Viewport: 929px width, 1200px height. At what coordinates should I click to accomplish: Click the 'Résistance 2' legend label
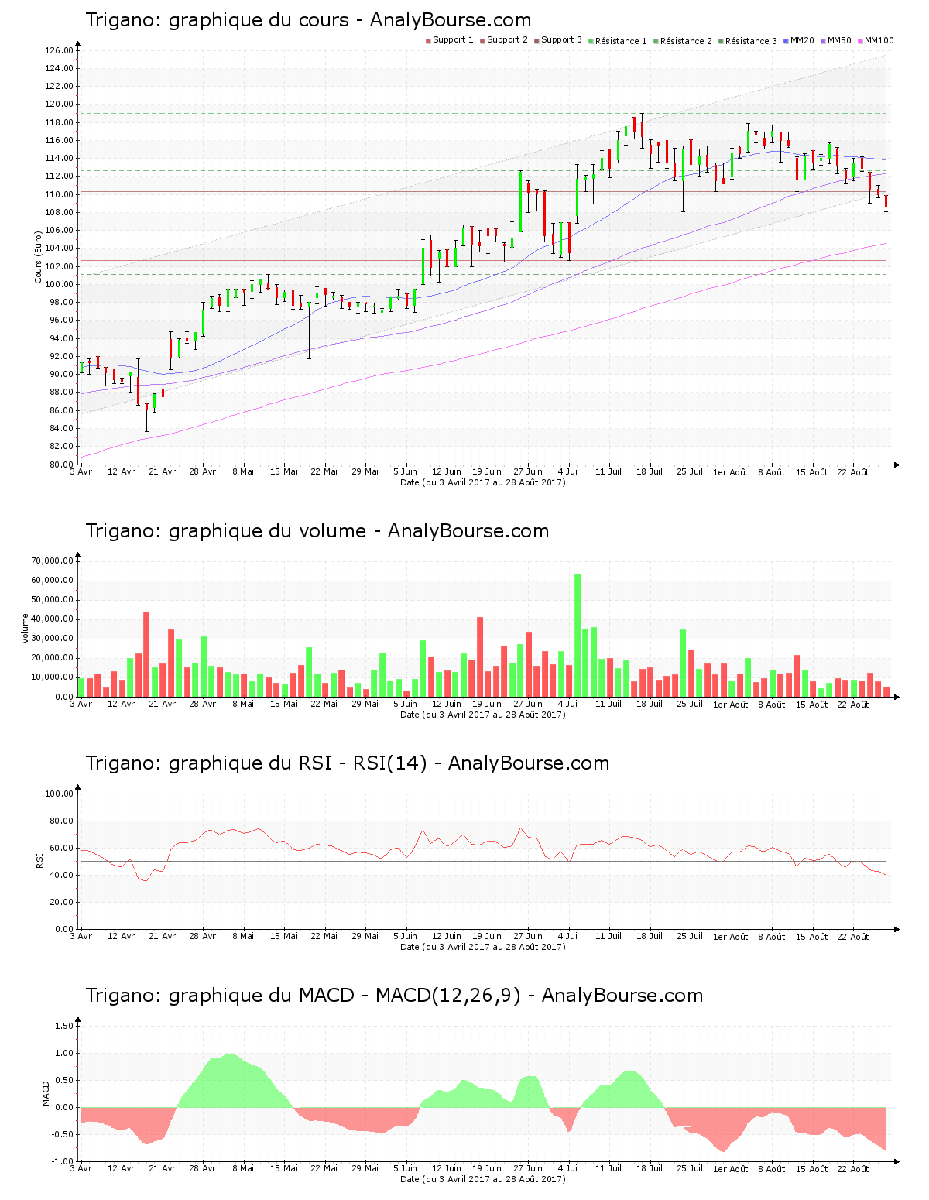click(686, 41)
